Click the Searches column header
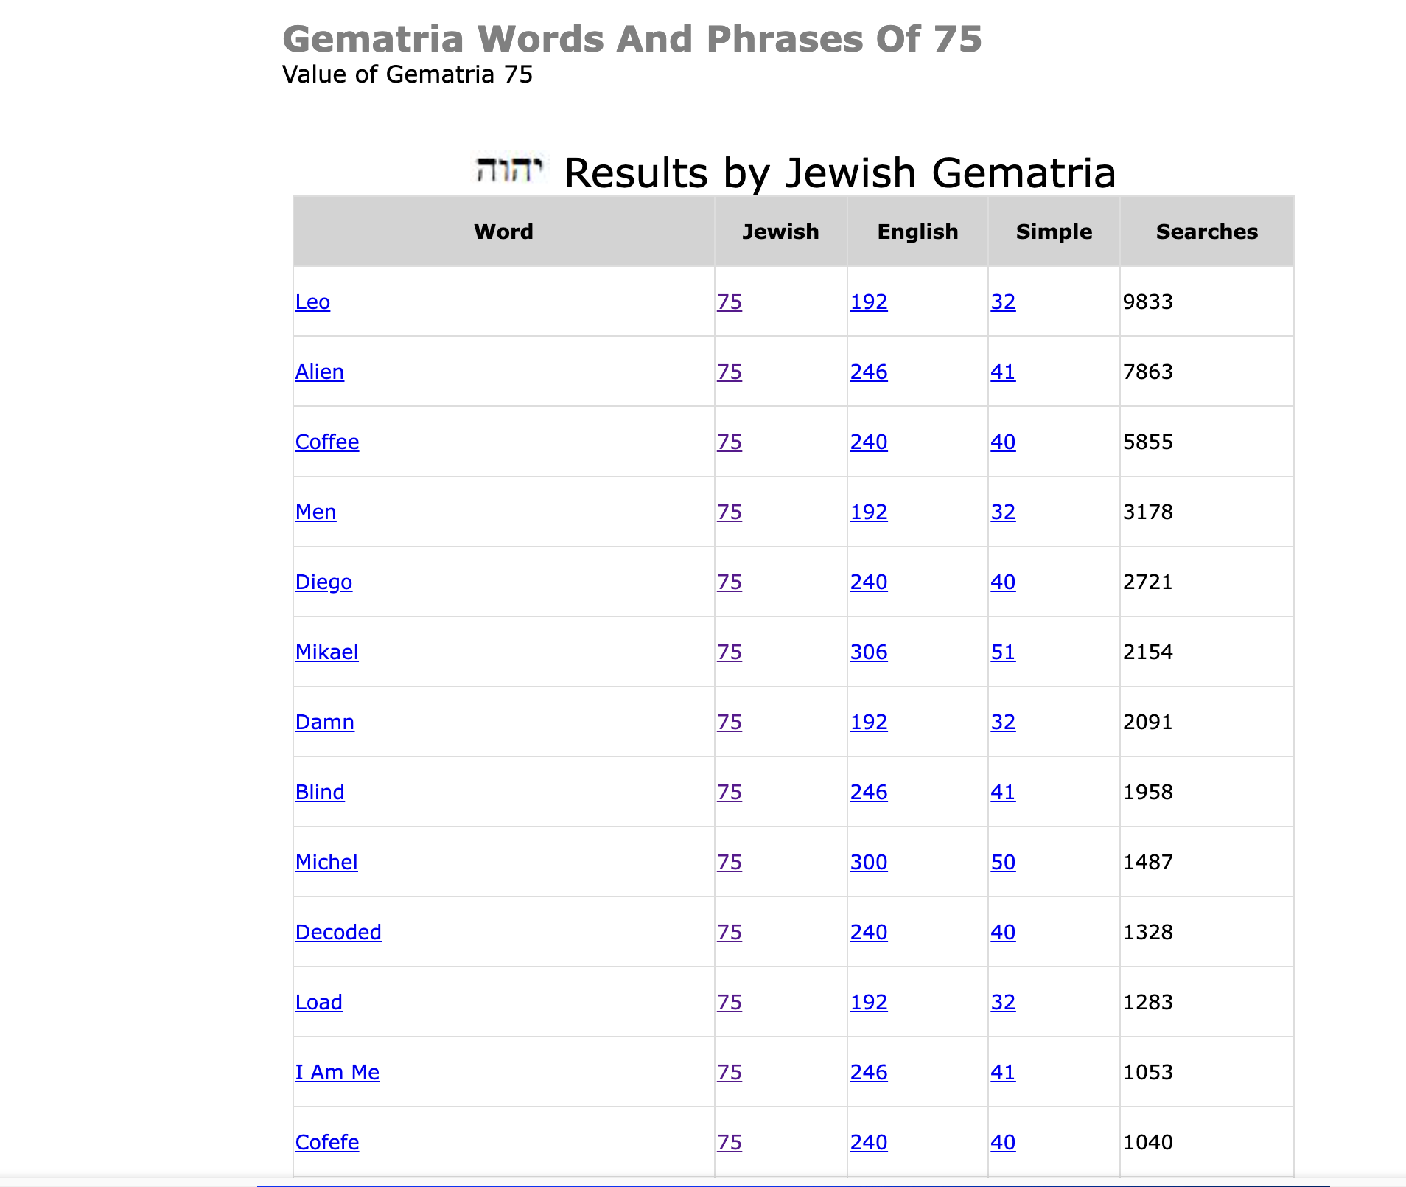 coord(1206,232)
